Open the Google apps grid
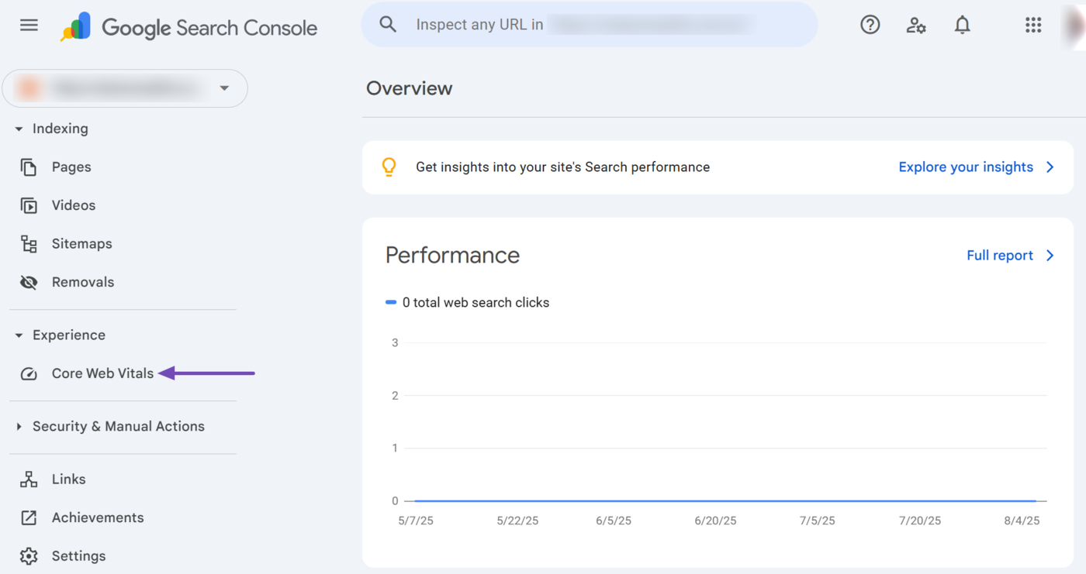 [1032, 26]
